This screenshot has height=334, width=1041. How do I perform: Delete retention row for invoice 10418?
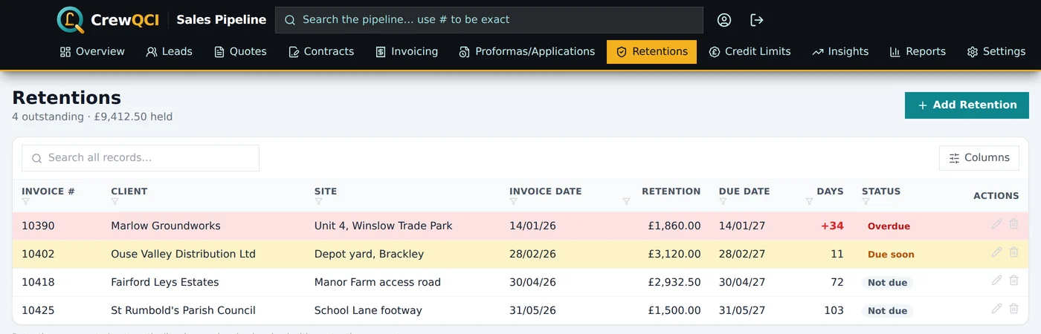[1013, 281]
